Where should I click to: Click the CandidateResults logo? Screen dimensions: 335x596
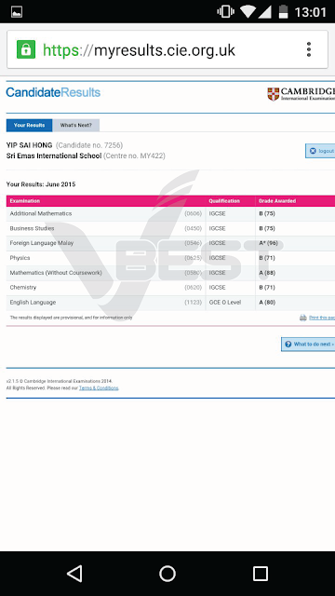(x=53, y=92)
